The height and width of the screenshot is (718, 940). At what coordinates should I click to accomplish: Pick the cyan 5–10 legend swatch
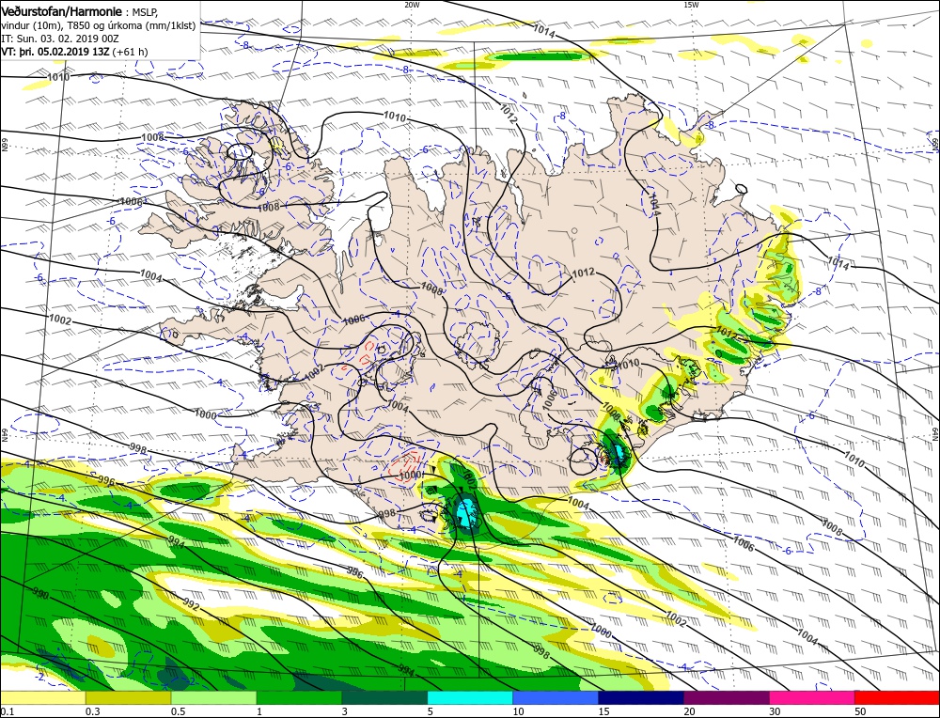pyautogui.click(x=470, y=697)
